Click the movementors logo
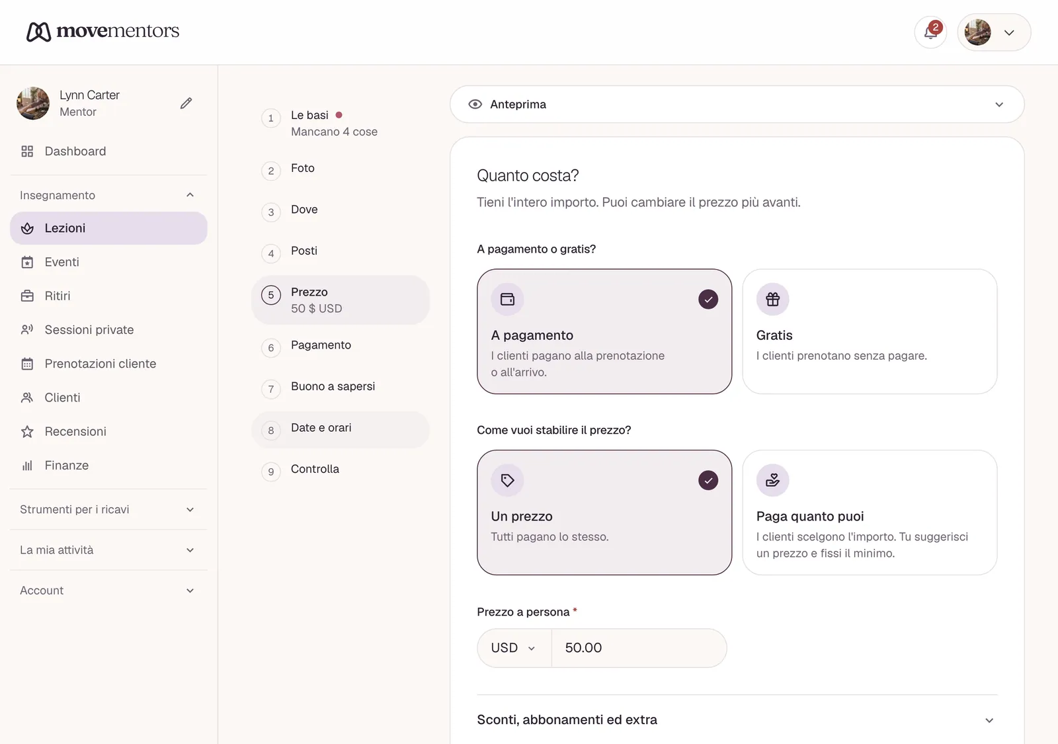Image resolution: width=1058 pixels, height=744 pixels. click(103, 31)
